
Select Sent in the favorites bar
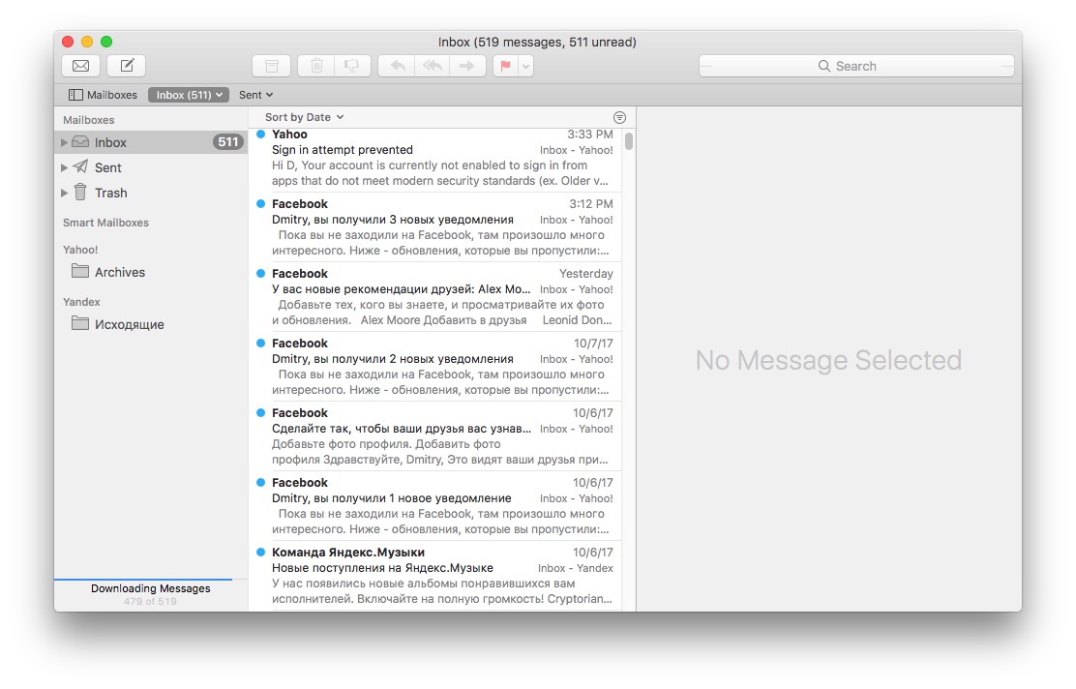point(255,95)
